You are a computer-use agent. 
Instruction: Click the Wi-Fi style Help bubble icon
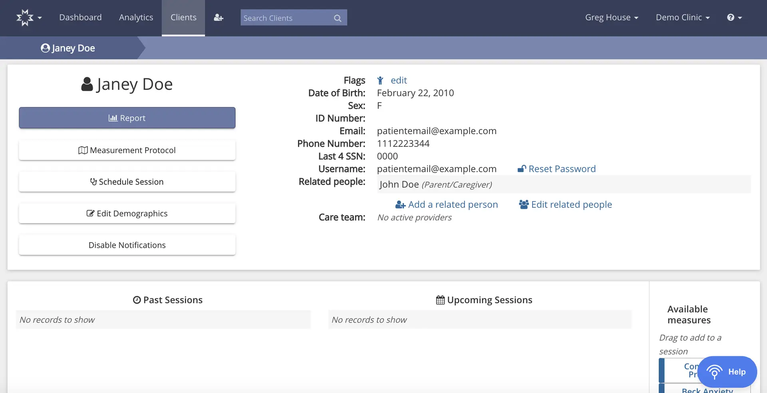point(714,372)
